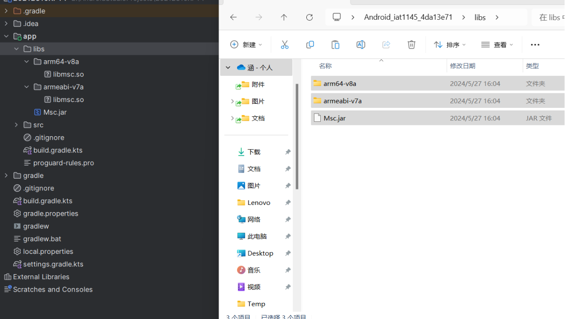
Task: Sort by the 名称 column header
Action: click(325, 66)
